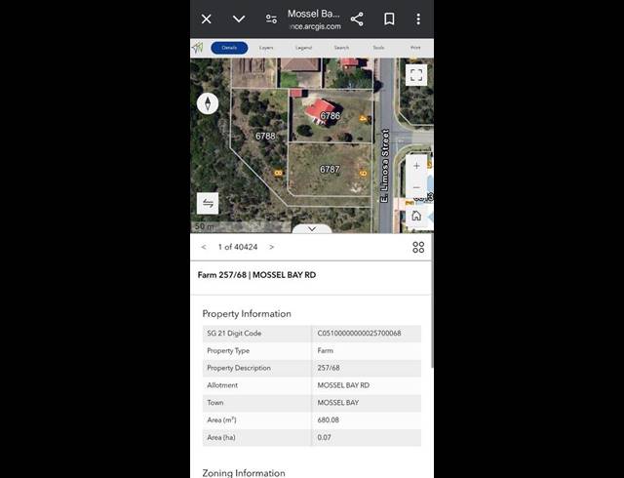Open site settings tune icon
This screenshot has width=624, height=478.
point(271,19)
